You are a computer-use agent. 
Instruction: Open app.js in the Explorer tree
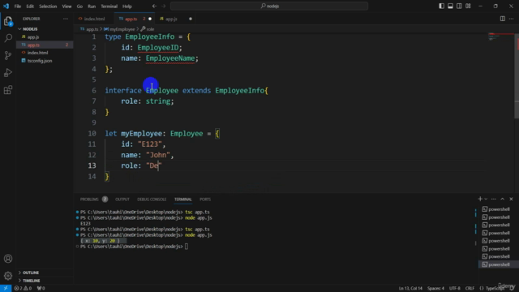pos(45,37)
